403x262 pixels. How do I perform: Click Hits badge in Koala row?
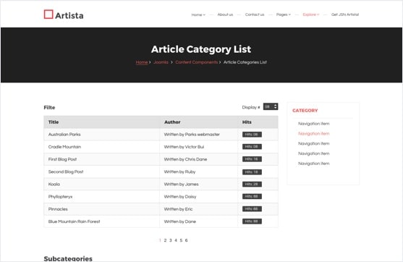(x=252, y=184)
